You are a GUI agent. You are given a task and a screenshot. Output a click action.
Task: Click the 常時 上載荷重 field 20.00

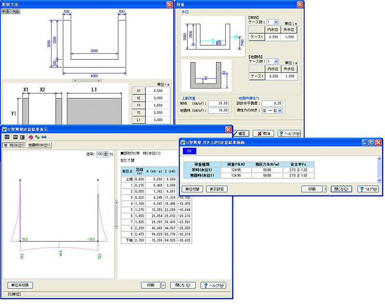coord(218,103)
